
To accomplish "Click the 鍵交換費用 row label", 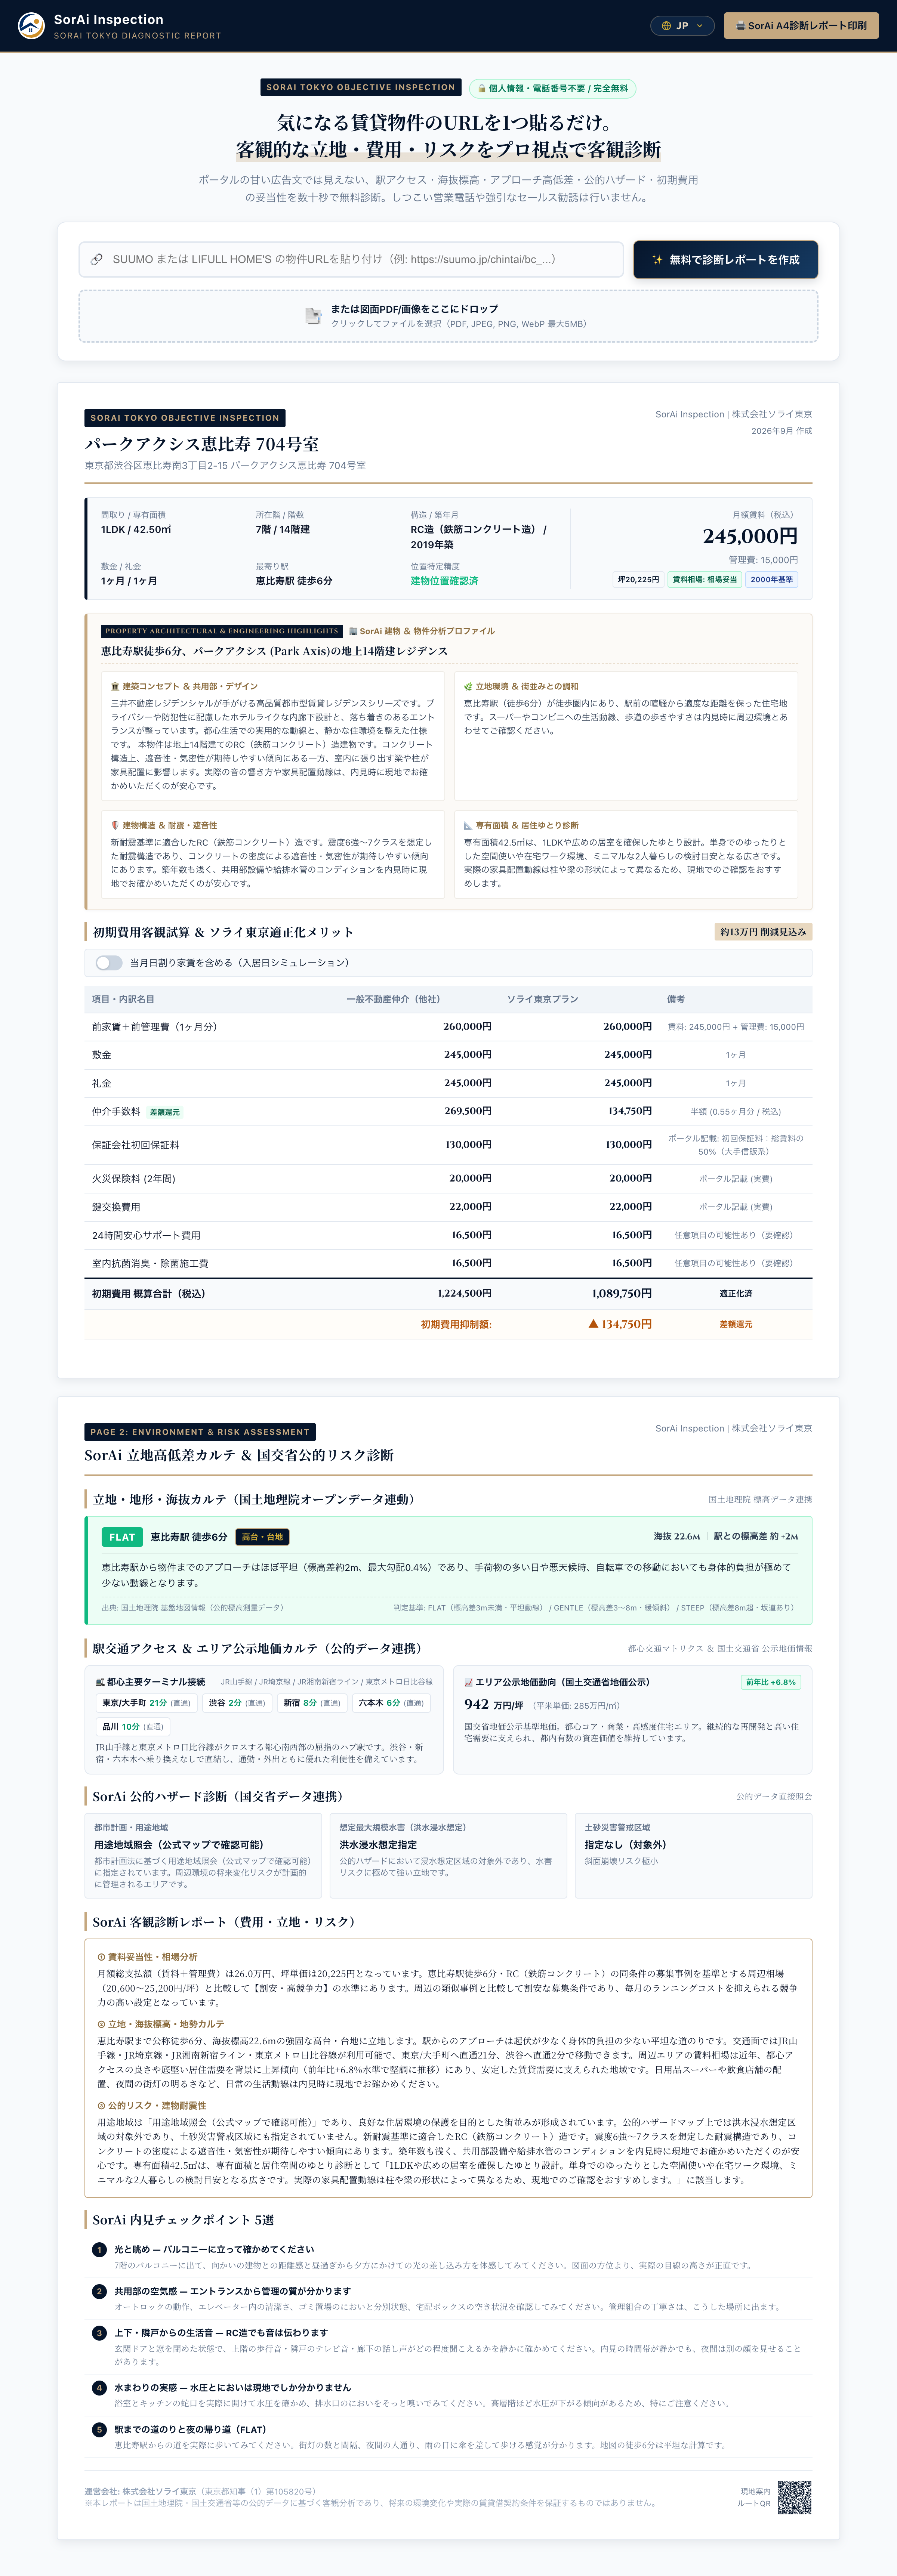I will tap(116, 1207).
